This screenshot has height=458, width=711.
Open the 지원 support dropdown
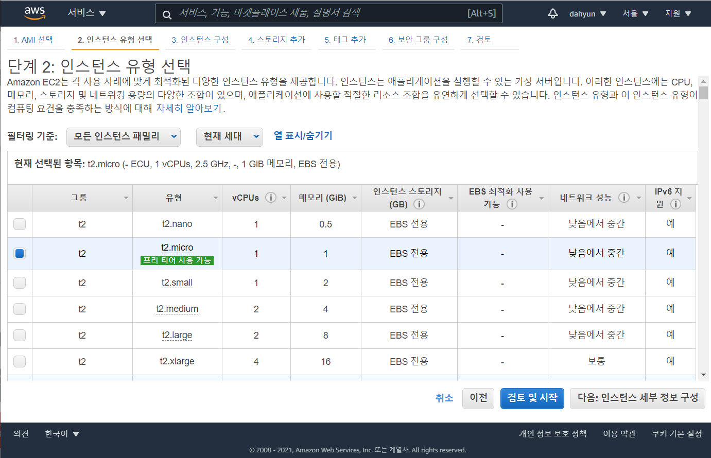tap(678, 14)
